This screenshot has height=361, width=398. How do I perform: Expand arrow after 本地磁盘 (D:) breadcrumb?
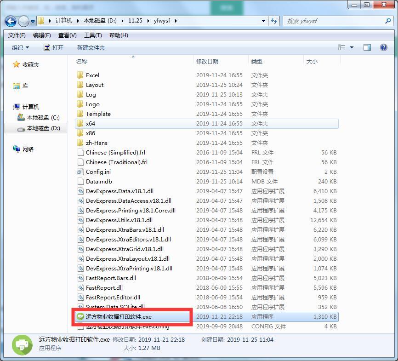pyautogui.click(x=123, y=21)
